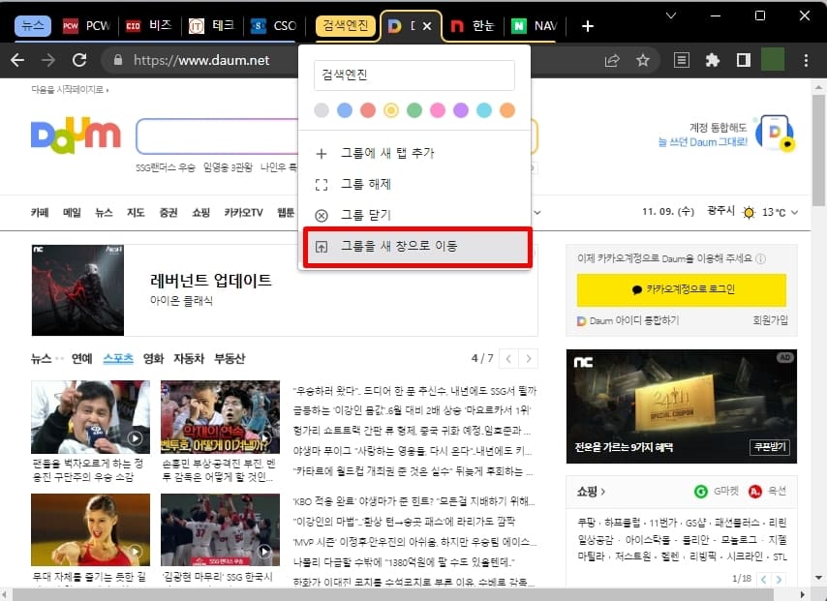Select the G마켓 icon in the shopping section
The image size is (827, 601).
tap(698, 490)
